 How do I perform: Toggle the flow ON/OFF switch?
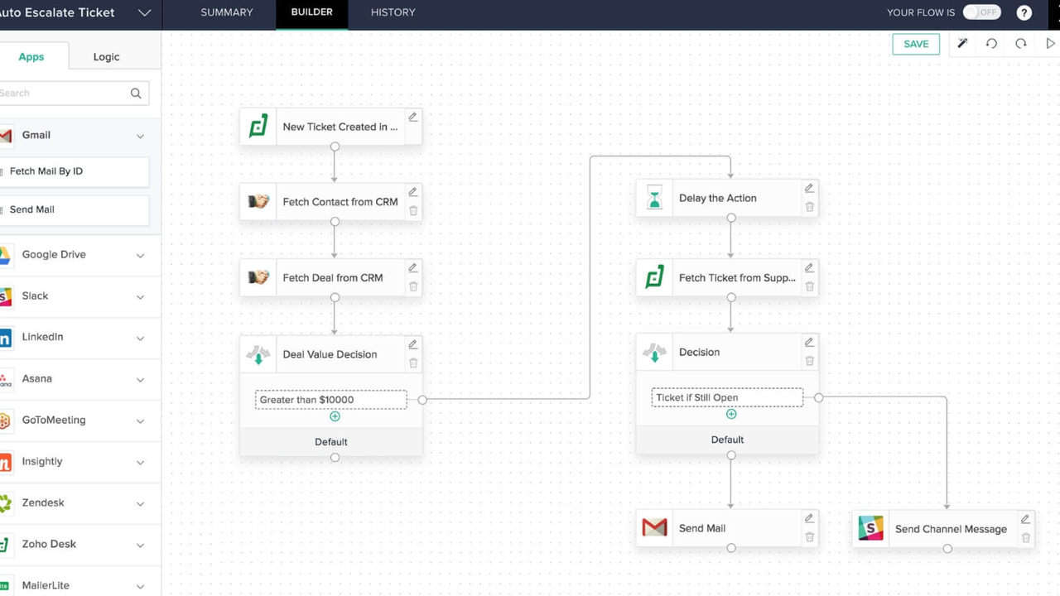(981, 12)
